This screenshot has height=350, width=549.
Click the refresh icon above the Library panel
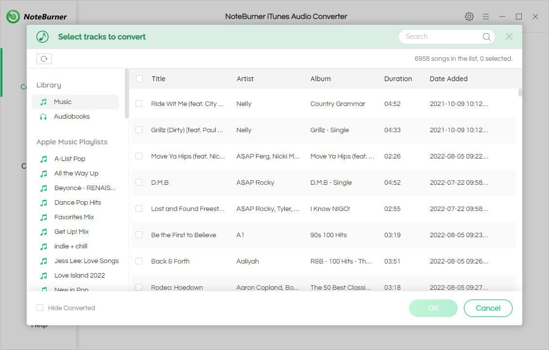tap(44, 58)
